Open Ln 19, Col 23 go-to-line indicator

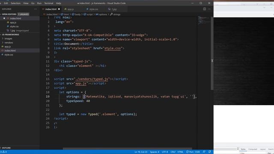[x=141, y=152]
